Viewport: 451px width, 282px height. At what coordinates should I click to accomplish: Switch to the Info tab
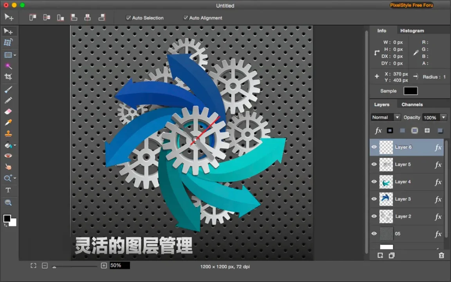coord(382,31)
